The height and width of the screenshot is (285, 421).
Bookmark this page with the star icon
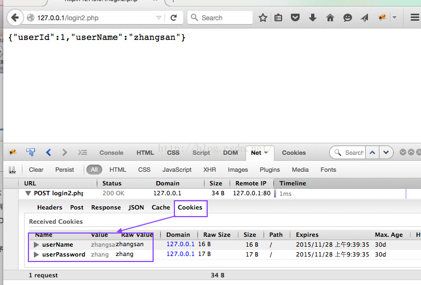pos(263,18)
